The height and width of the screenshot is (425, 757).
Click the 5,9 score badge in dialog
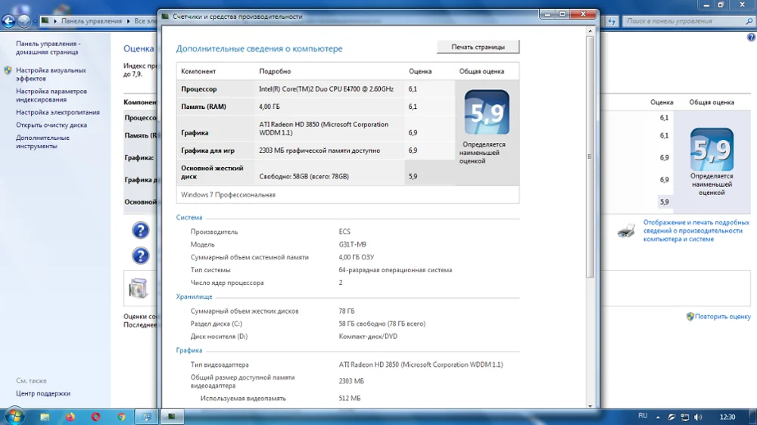point(487,113)
